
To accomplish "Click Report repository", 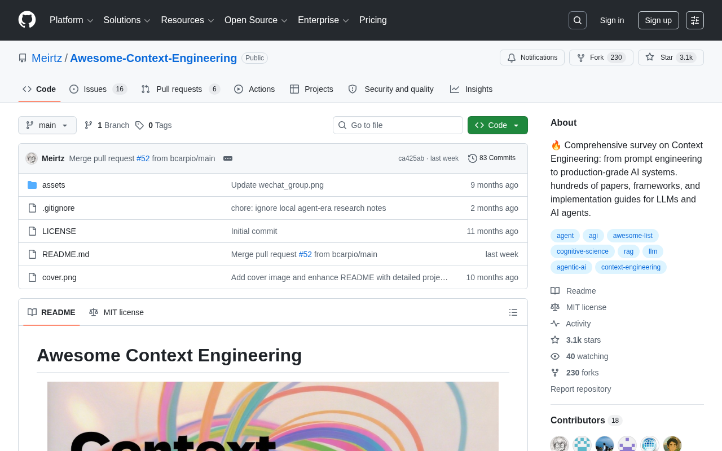I will coord(581,389).
